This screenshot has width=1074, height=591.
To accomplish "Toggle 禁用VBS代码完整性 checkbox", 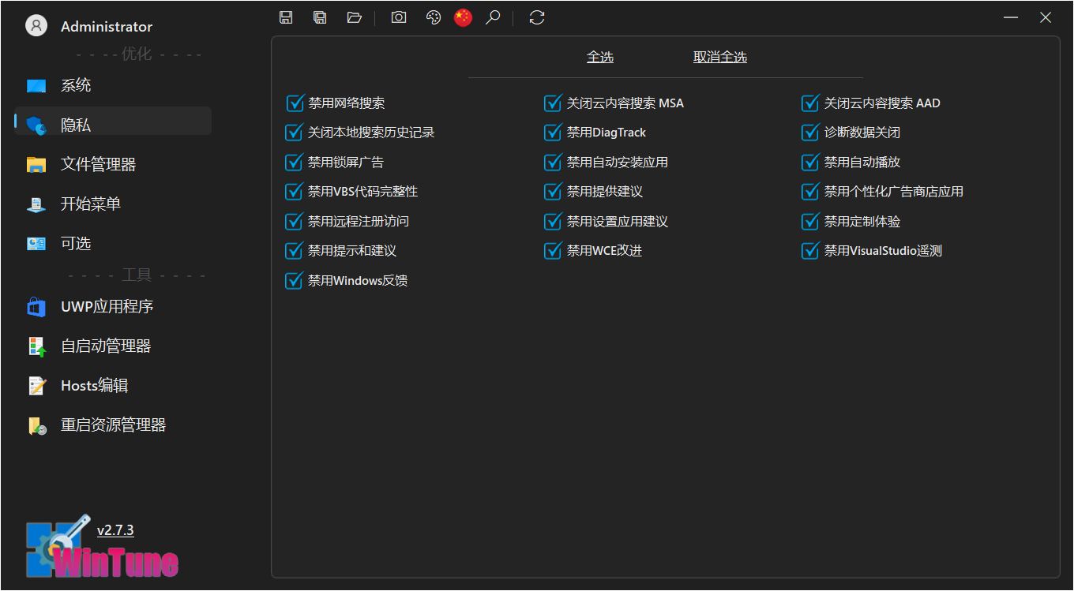I will point(295,192).
